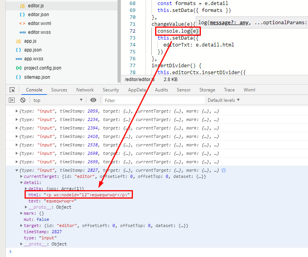Image resolution: width=308 pixels, height=257 pixels.
Task: Click the braces icon beside editor.json
Action: point(22,15)
